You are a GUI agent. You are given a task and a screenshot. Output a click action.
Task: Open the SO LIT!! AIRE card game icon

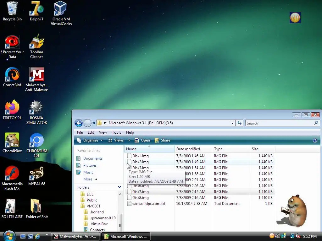click(x=12, y=209)
